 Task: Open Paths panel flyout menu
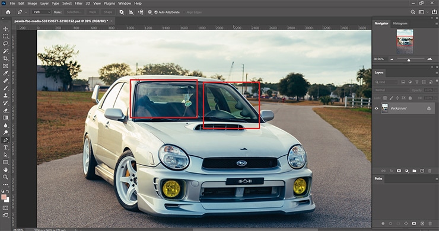[436, 179]
